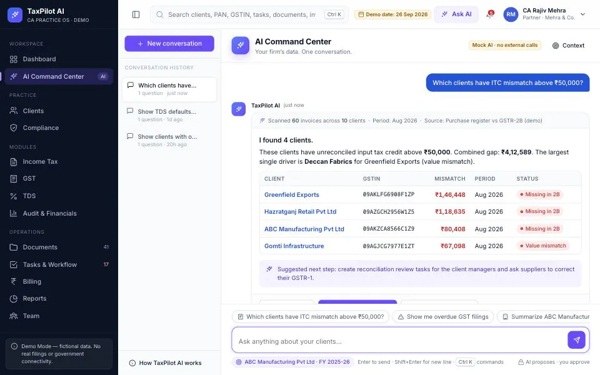600x375 pixels.
Task: Click the TaxPilot AI message avatar icon
Action: tap(238, 109)
